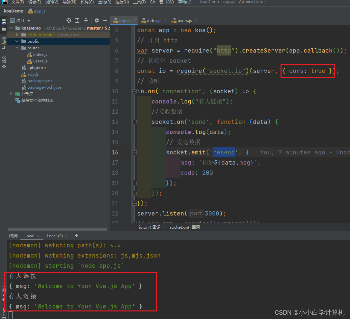Collapse the public folder
350x319 pixels.
coord(17,41)
